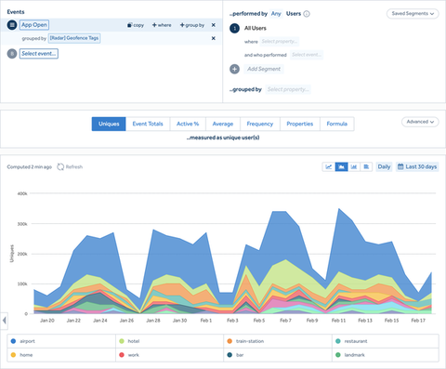Collapse the left side panel arrow
The height and width of the screenshot is (369, 446).
pyautogui.click(x=4, y=321)
